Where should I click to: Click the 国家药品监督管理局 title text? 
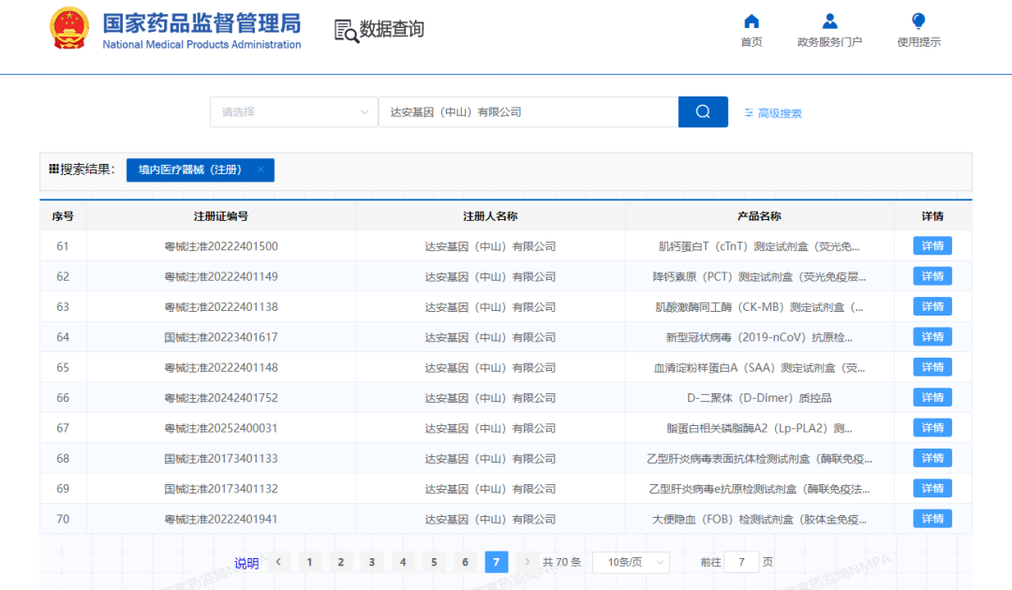pos(201,23)
